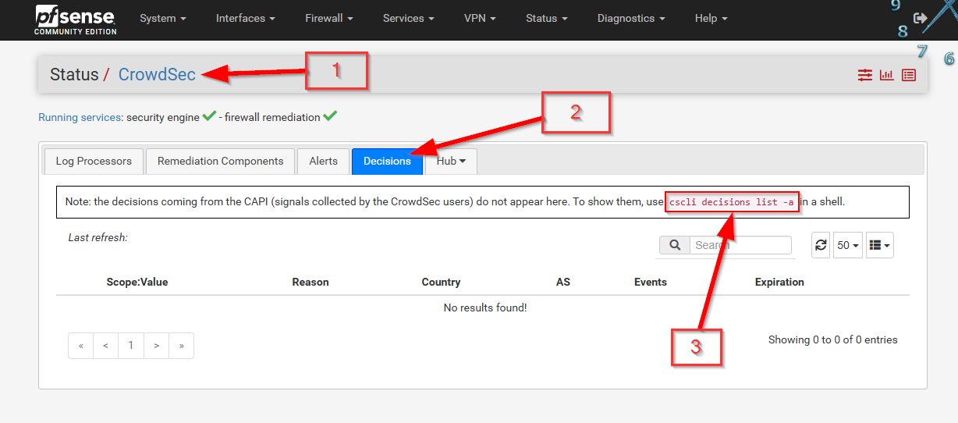Click the pfSense Community Edition logo
958x423 pixels.
coord(75,20)
